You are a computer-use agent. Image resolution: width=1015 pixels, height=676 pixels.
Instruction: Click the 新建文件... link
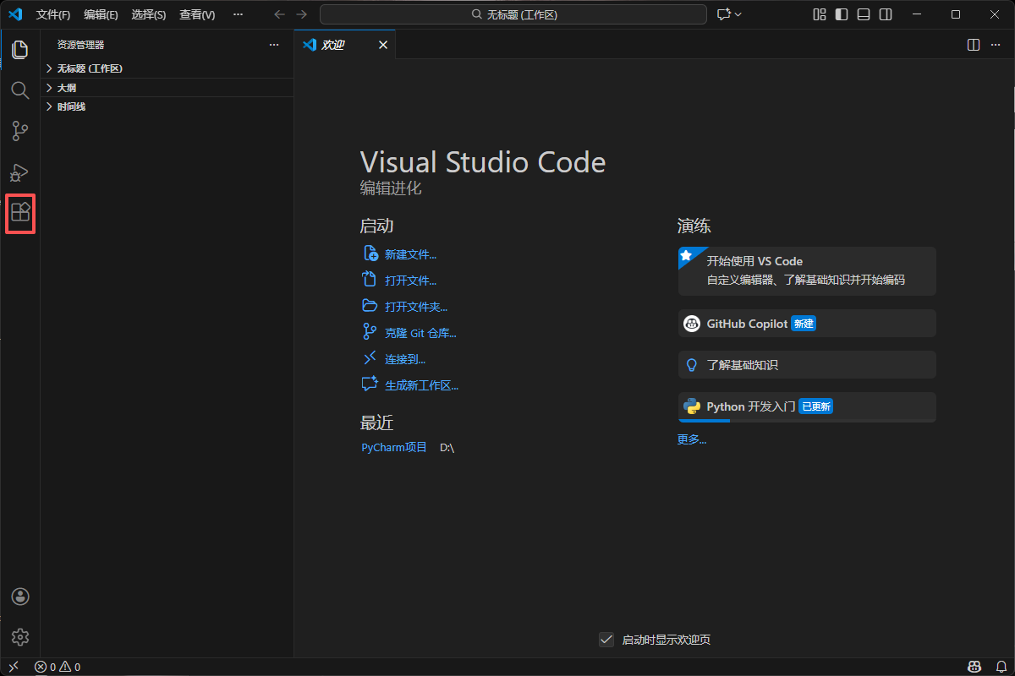coord(410,254)
